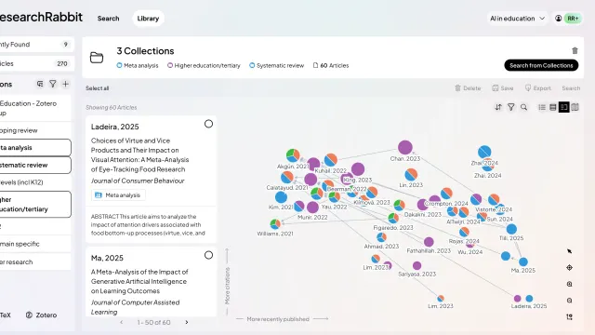The width and height of the screenshot is (595, 335).
Task: Select the Ladeira, 2025 article circle
Action: [208, 124]
